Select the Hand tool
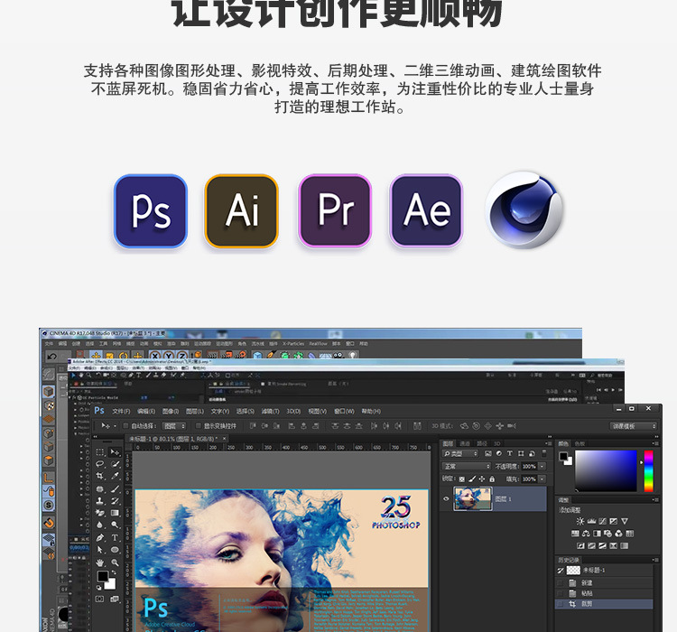This screenshot has width=677, height=632. pos(100,562)
